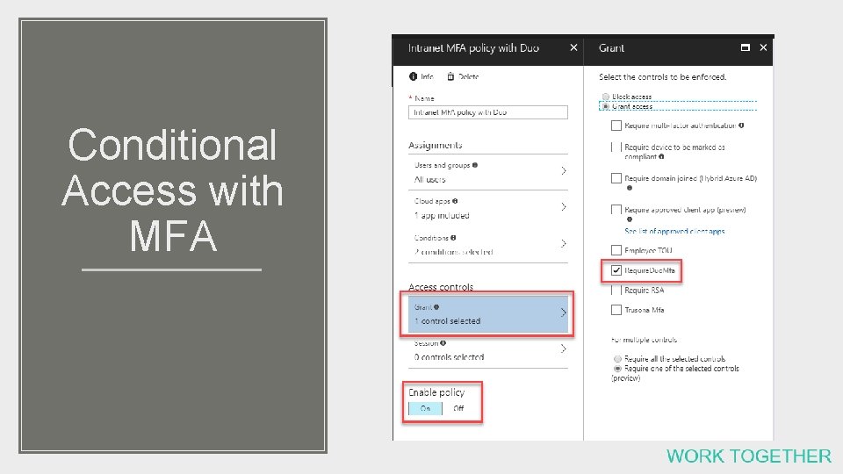Click the Delete trash icon

coord(450,76)
